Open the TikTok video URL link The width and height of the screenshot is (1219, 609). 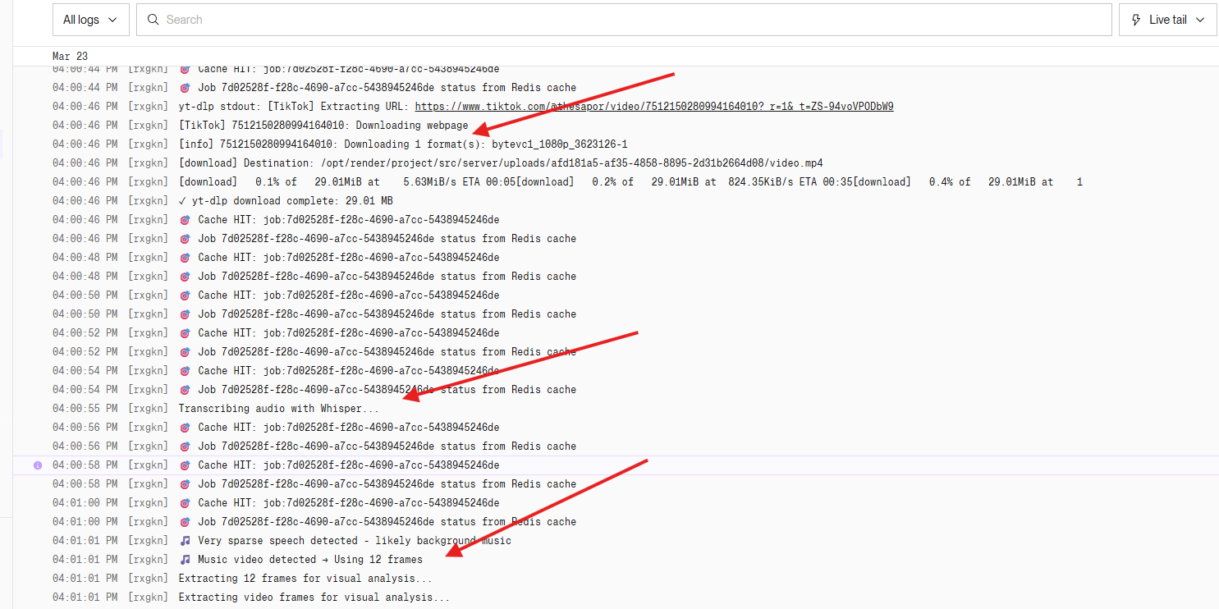point(654,106)
